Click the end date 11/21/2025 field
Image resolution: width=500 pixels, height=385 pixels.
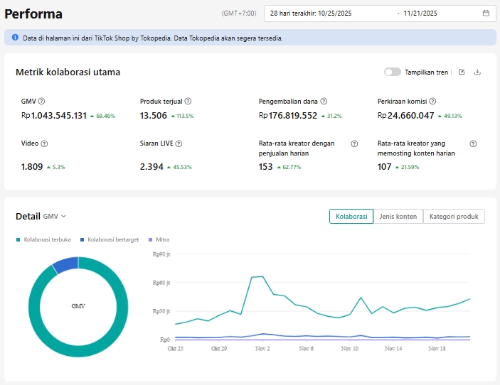click(422, 13)
